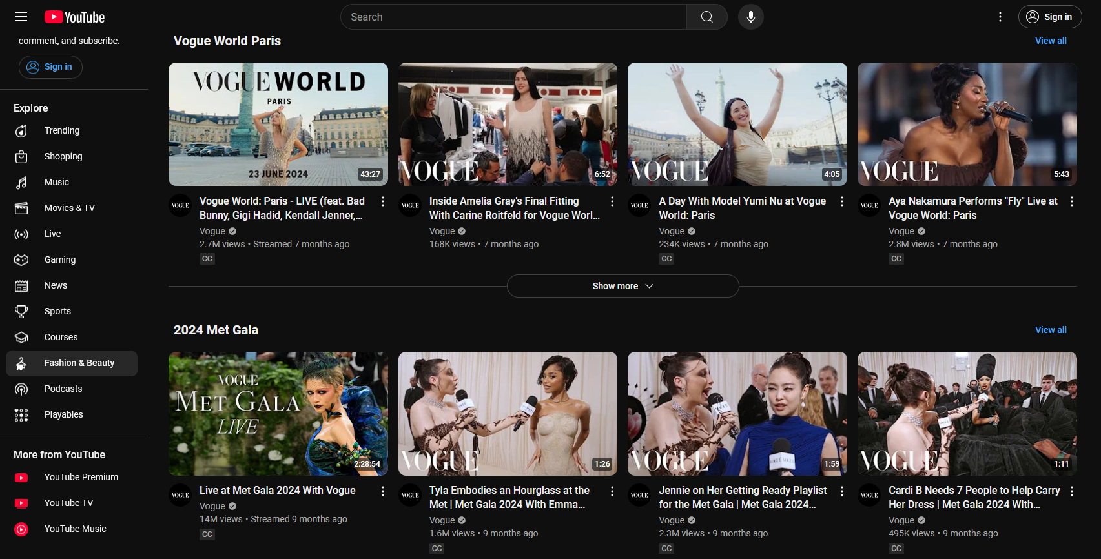The height and width of the screenshot is (559, 1101).
Task: Play the Aya Nakamura Fly performance thumbnail
Action: tap(967, 124)
